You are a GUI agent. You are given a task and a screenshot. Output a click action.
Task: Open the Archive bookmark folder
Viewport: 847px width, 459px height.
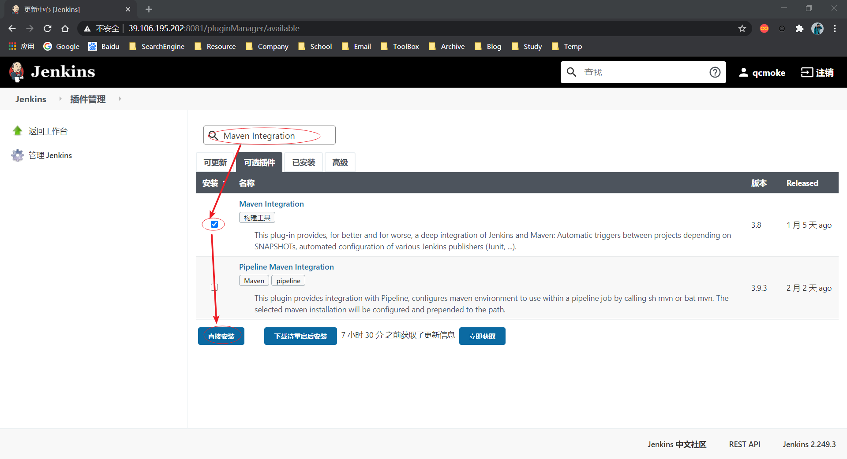coord(447,46)
